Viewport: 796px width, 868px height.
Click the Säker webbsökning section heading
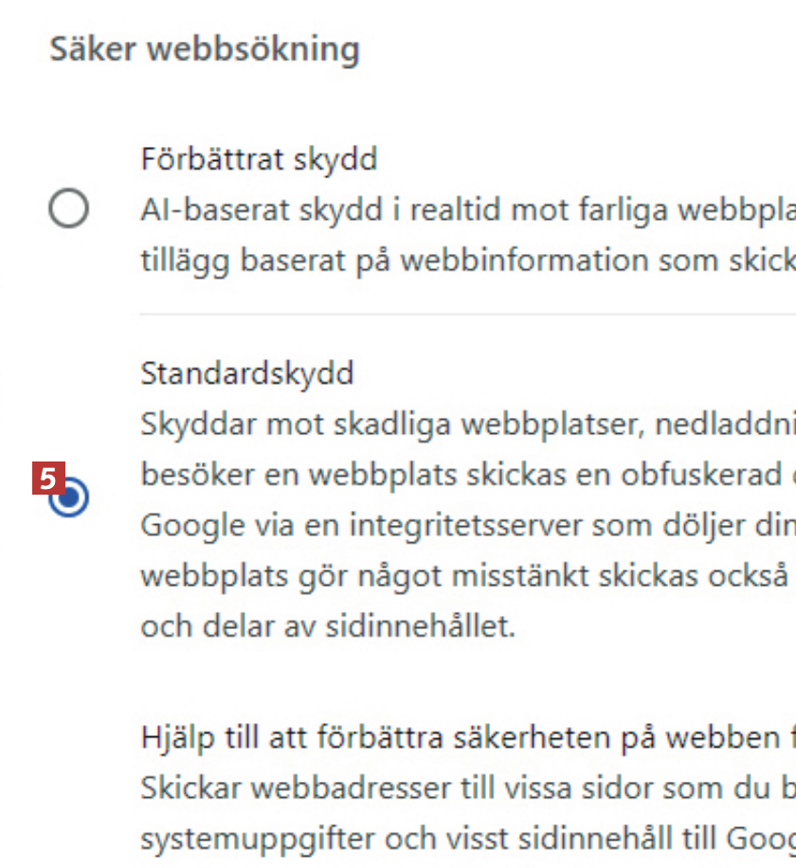point(205,49)
